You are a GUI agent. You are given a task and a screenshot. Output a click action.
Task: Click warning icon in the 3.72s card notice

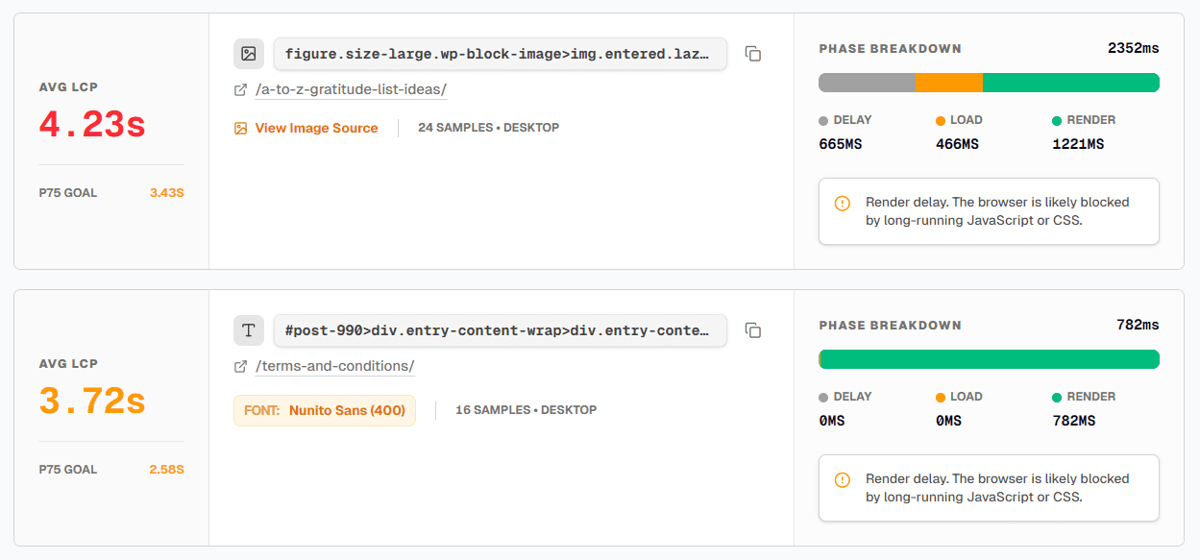843,479
